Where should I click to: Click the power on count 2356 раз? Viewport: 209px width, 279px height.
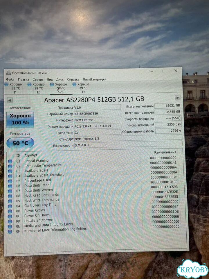[168, 125]
